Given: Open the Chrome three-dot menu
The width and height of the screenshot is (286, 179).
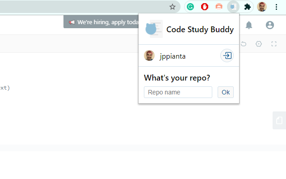Looking at the screenshot, I should [x=276, y=7].
